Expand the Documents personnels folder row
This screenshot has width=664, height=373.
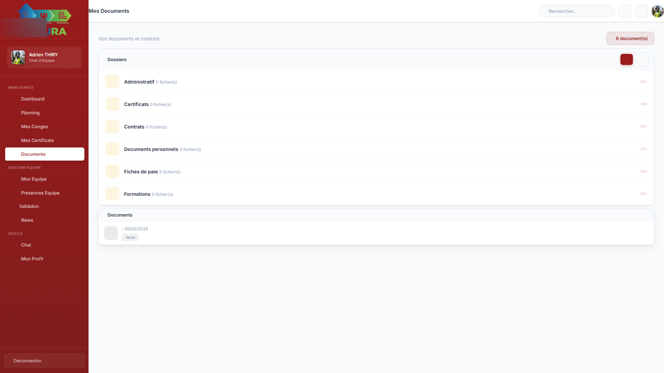click(x=643, y=149)
